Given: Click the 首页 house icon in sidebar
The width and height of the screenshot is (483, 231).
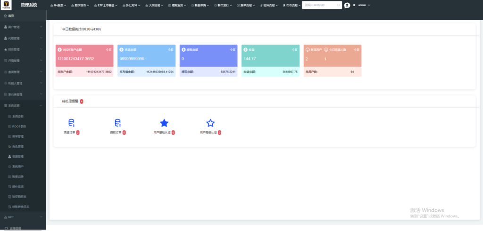Looking at the screenshot, I should click(6, 16).
